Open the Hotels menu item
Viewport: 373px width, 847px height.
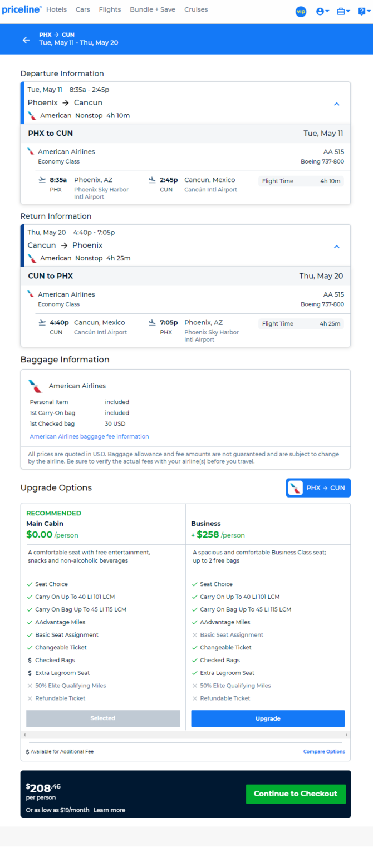(x=57, y=9)
